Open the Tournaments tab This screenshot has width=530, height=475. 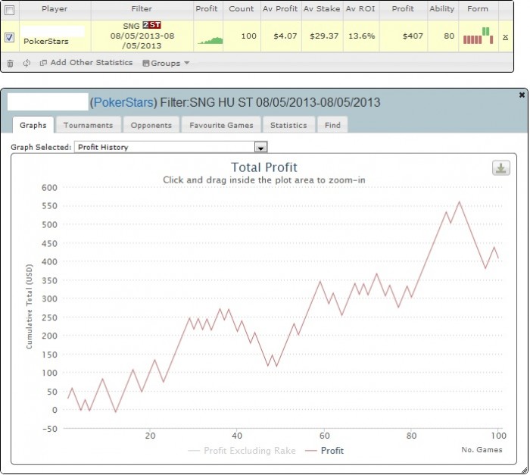(x=89, y=125)
